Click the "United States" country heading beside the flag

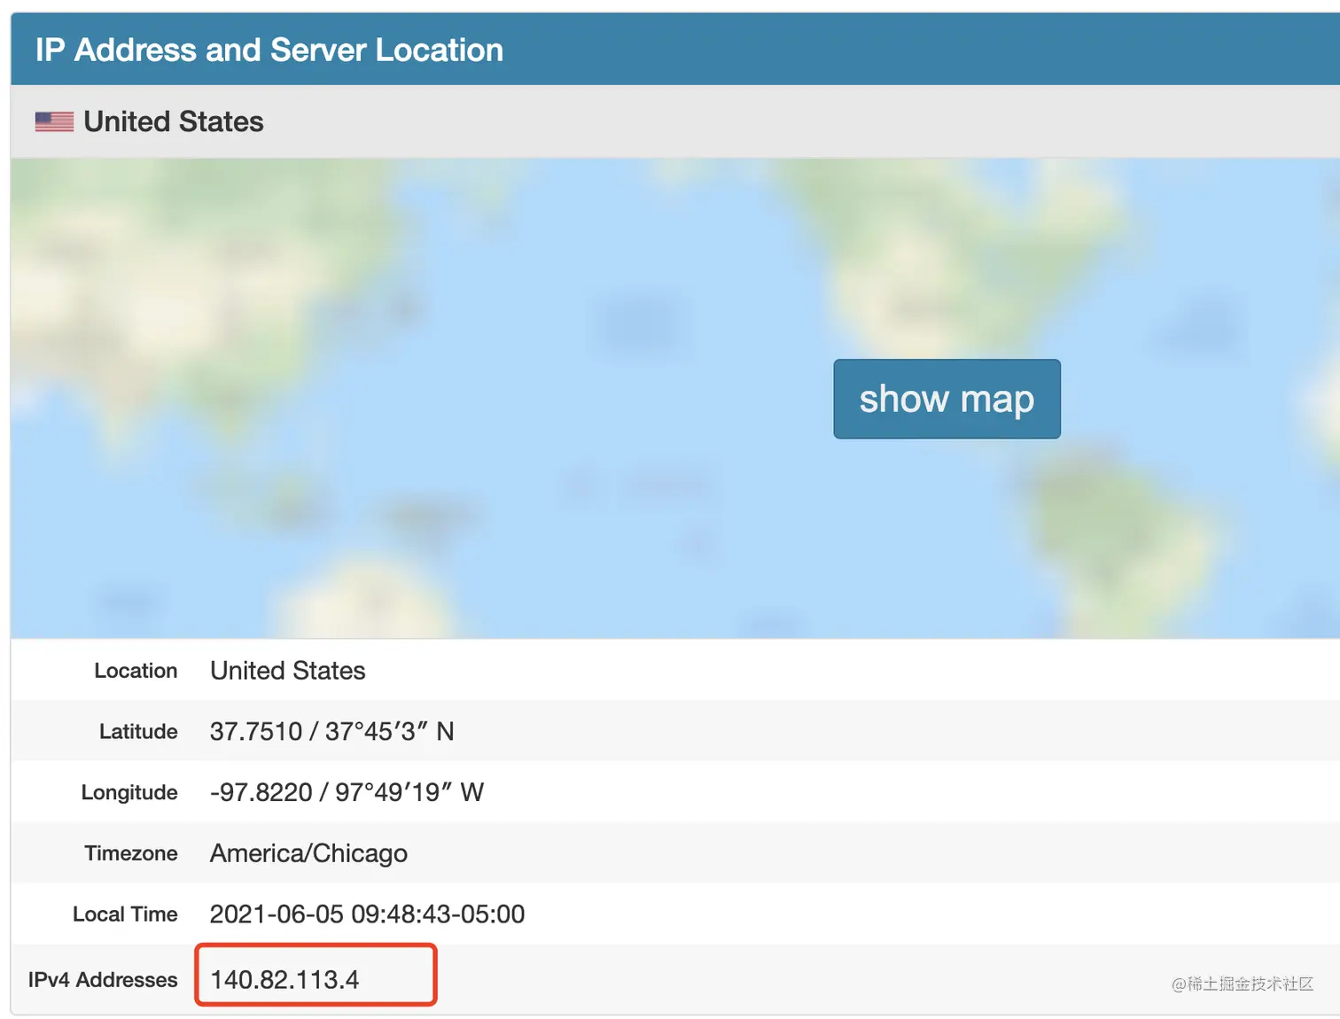(174, 121)
